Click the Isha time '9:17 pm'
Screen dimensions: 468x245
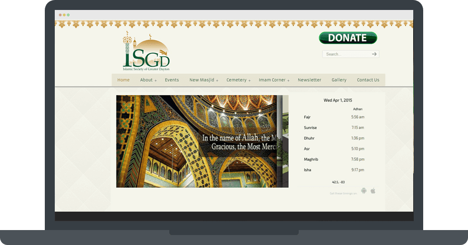pyautogui.click(x=357, y=170)
